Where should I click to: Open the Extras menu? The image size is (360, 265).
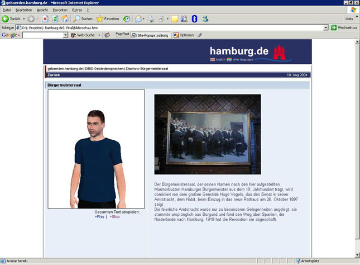(x=77, y=10)
